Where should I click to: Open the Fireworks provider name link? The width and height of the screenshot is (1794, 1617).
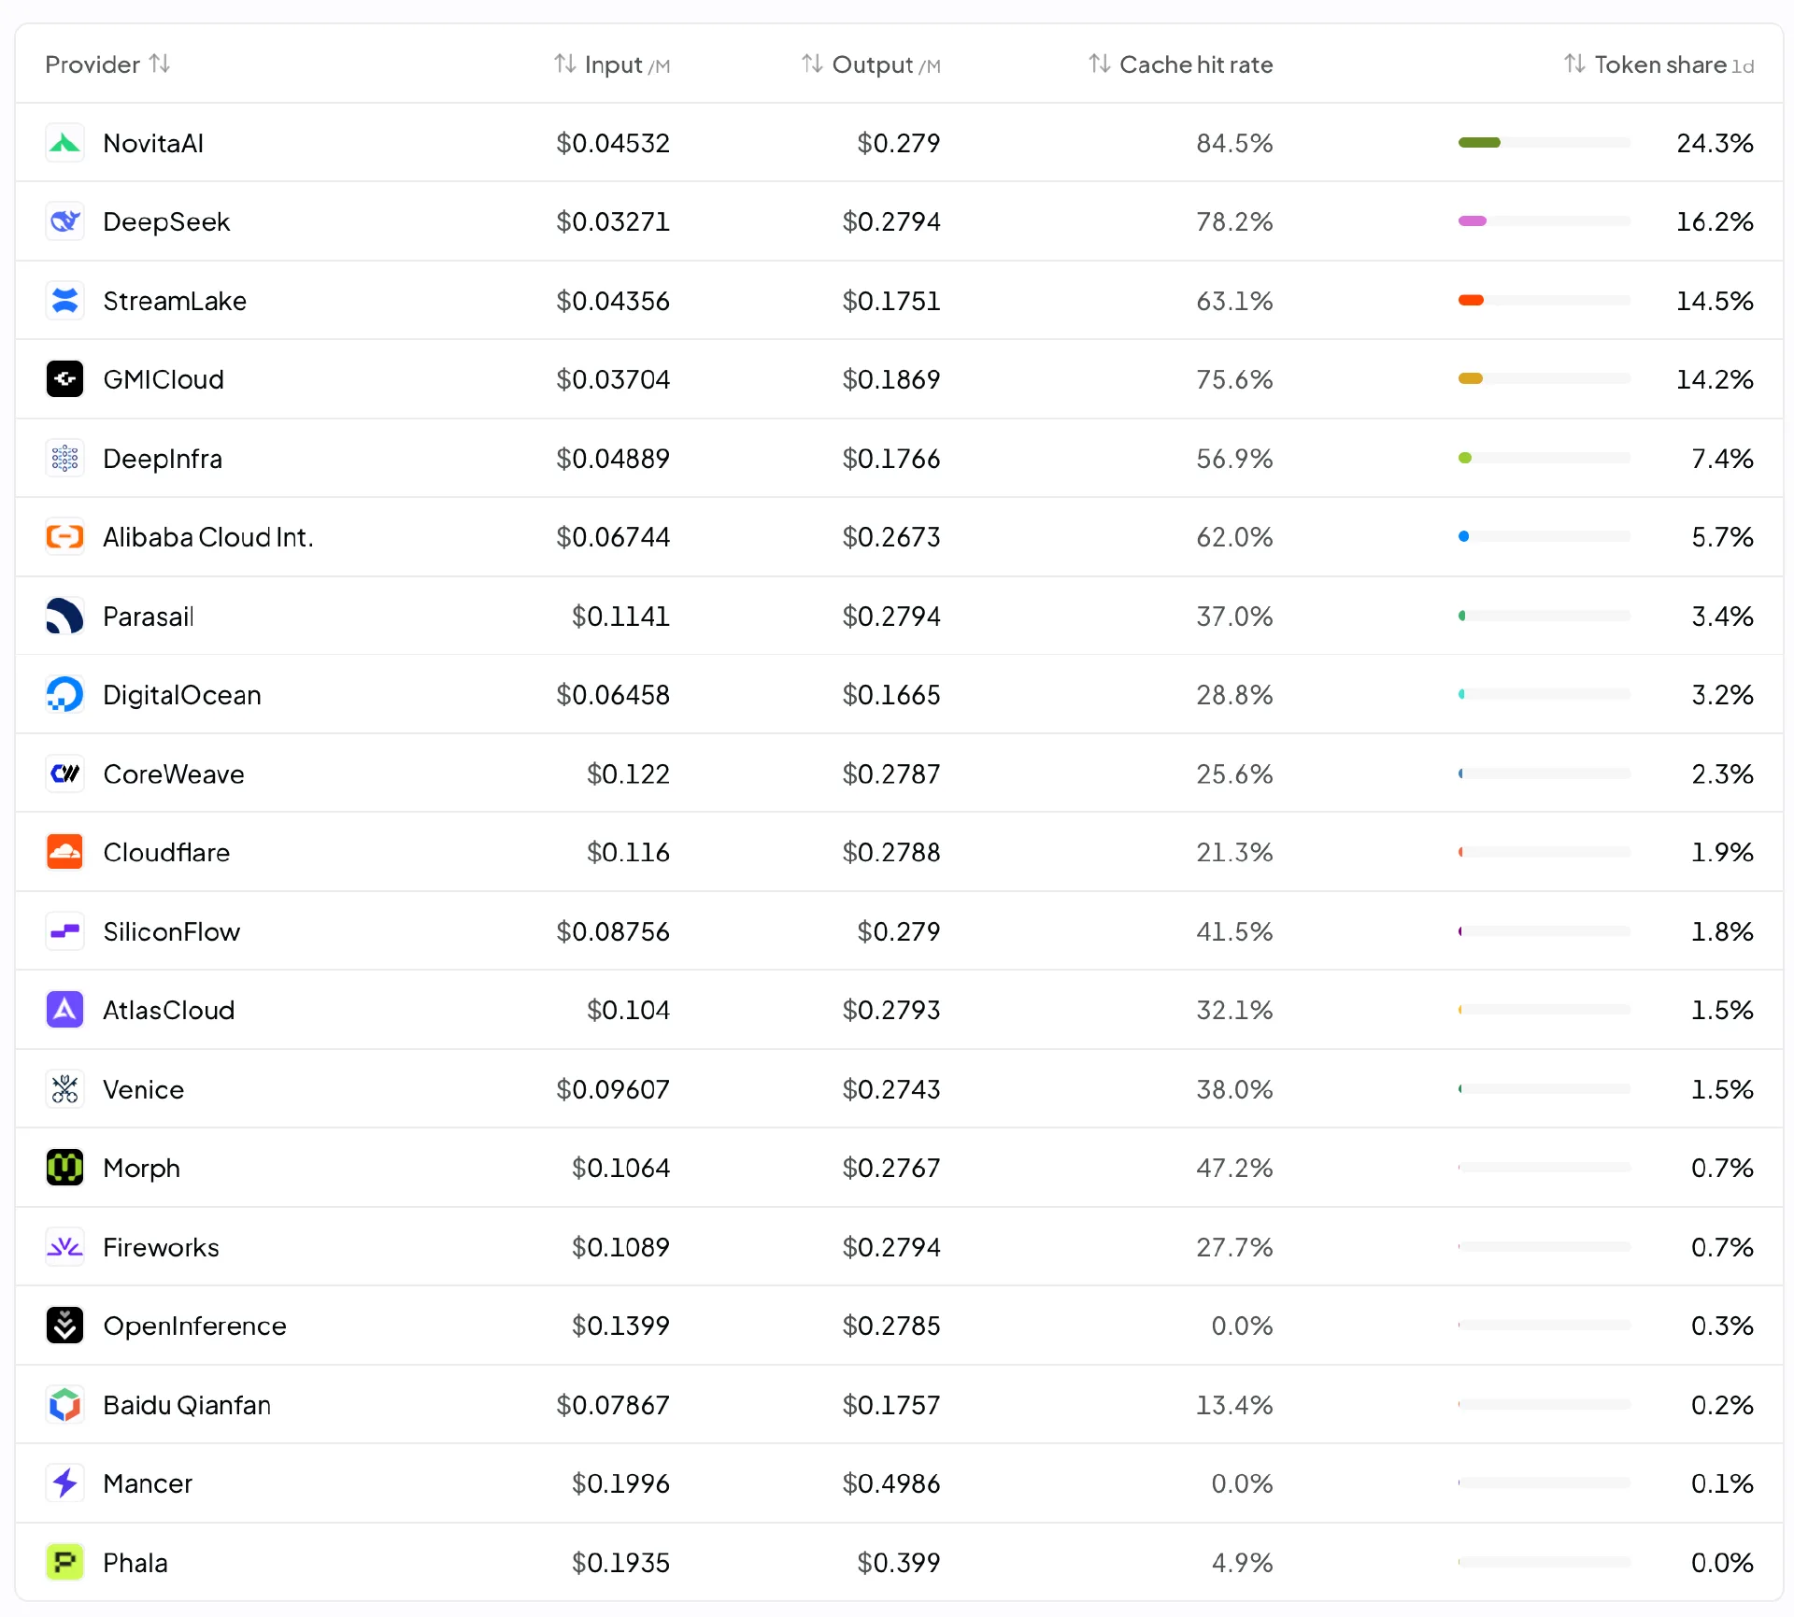(161, 1247)
